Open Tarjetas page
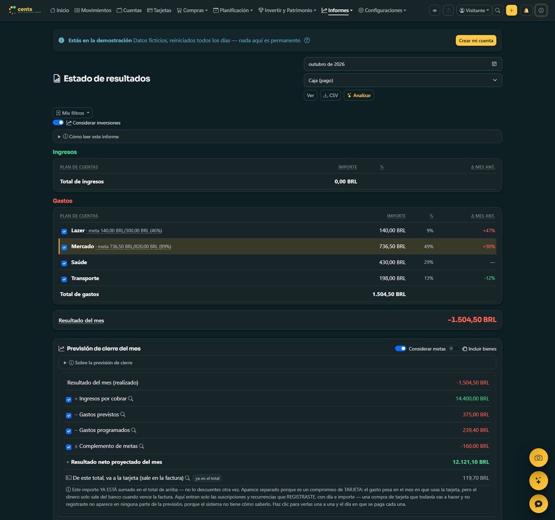 pos(159,11)
